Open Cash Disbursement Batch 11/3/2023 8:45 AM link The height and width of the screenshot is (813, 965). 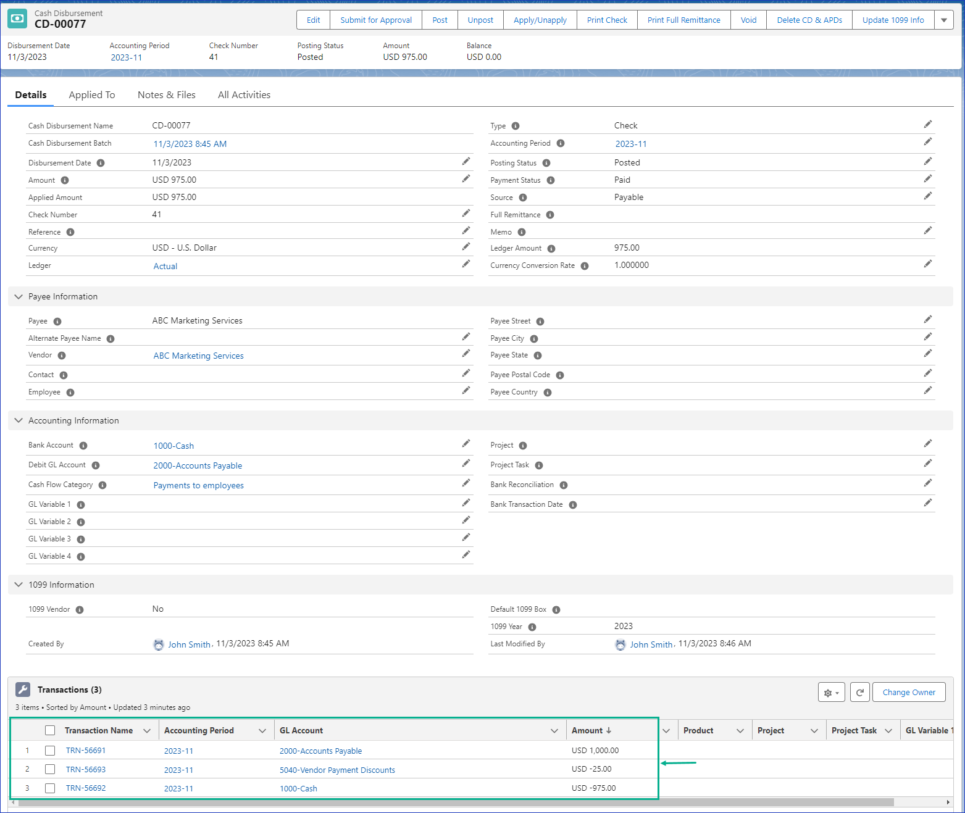190,144
